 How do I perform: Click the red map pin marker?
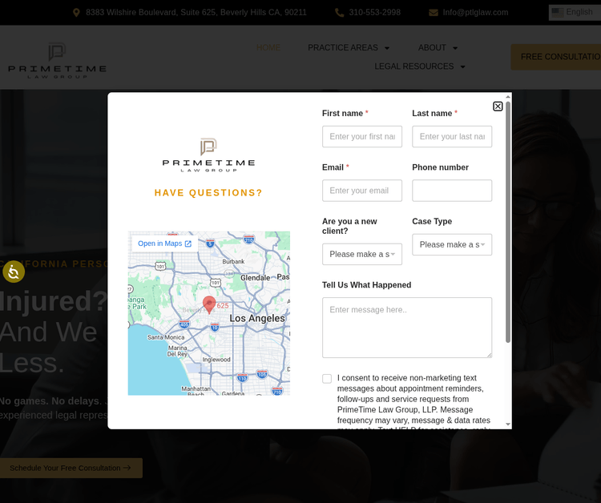(x=209, y=304)
